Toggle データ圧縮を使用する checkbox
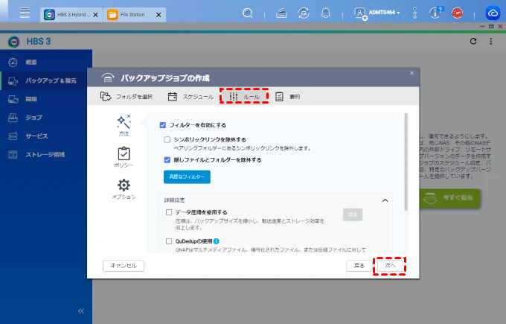The width and height of the screenshot is (506, 324). click(x=169, y=212)
